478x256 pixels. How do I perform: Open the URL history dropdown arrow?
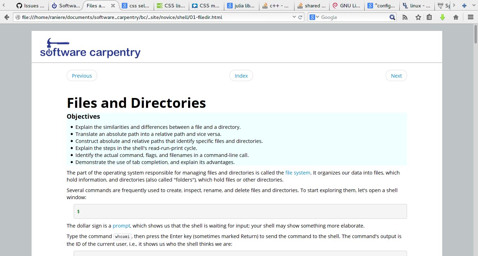tap(294, 17)
